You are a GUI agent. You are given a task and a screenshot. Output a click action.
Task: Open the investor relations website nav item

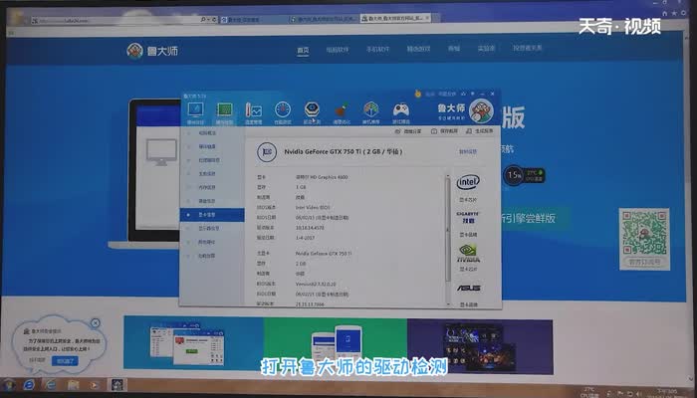point(528,48)
